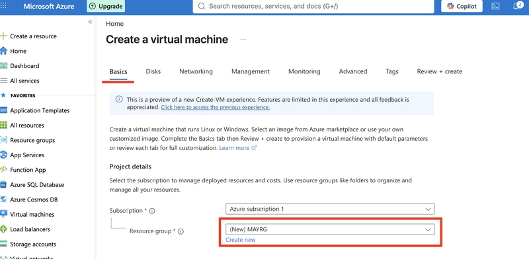
Task: Switch to the Monitoring tab
Action: click(304, 71)
